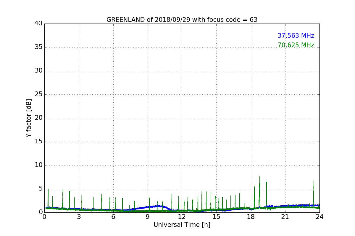
Task: Select the green 70.625 MHz legend label
Action: click(x=296, y=45)
